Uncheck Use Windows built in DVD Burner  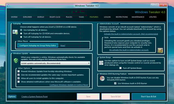click(x=115, y=83)
